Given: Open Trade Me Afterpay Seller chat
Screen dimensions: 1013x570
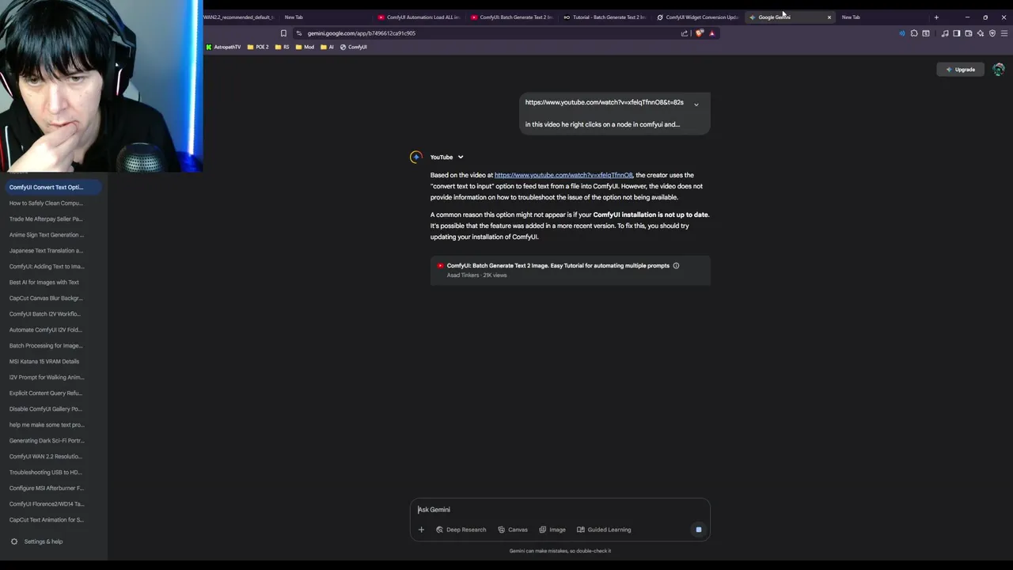Looking at the screenshot, I should tap(46, 219).
